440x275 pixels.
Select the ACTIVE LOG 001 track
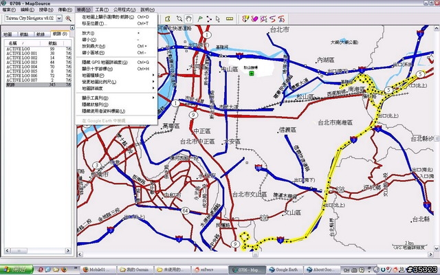[38, 54]
